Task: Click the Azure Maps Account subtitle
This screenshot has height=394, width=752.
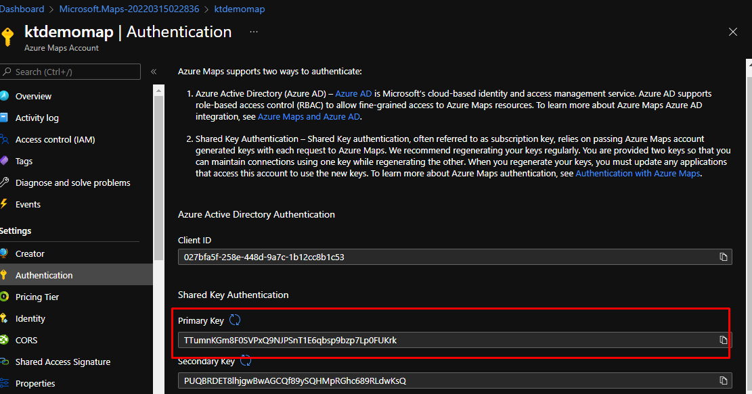Action: tap(62, 48)
